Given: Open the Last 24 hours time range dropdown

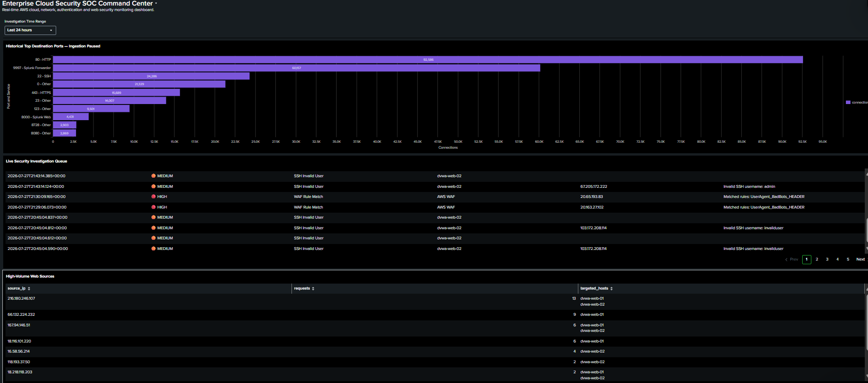Looking at the screenshot, I should (x=30, y=30).
